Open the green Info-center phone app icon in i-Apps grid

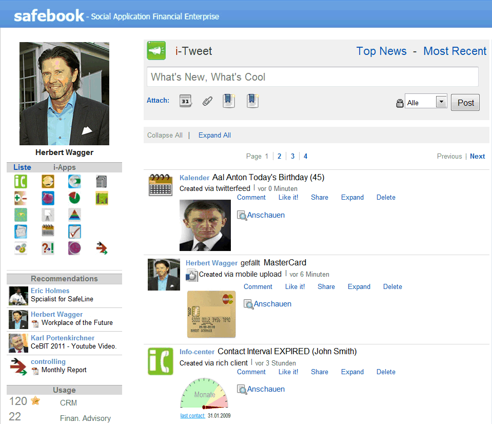pos(21,181)
